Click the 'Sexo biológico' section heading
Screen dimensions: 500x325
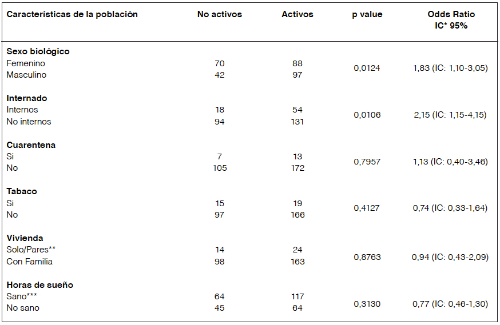(38, 51)
